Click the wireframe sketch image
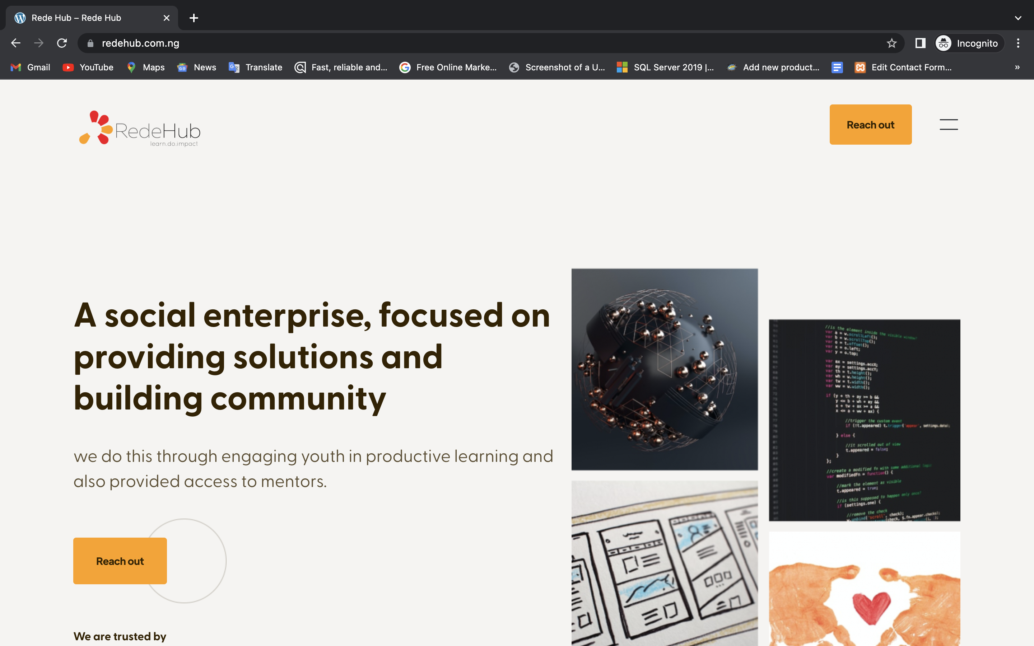The height and width of the screenshot is (646, 1034). pos(665,563)
